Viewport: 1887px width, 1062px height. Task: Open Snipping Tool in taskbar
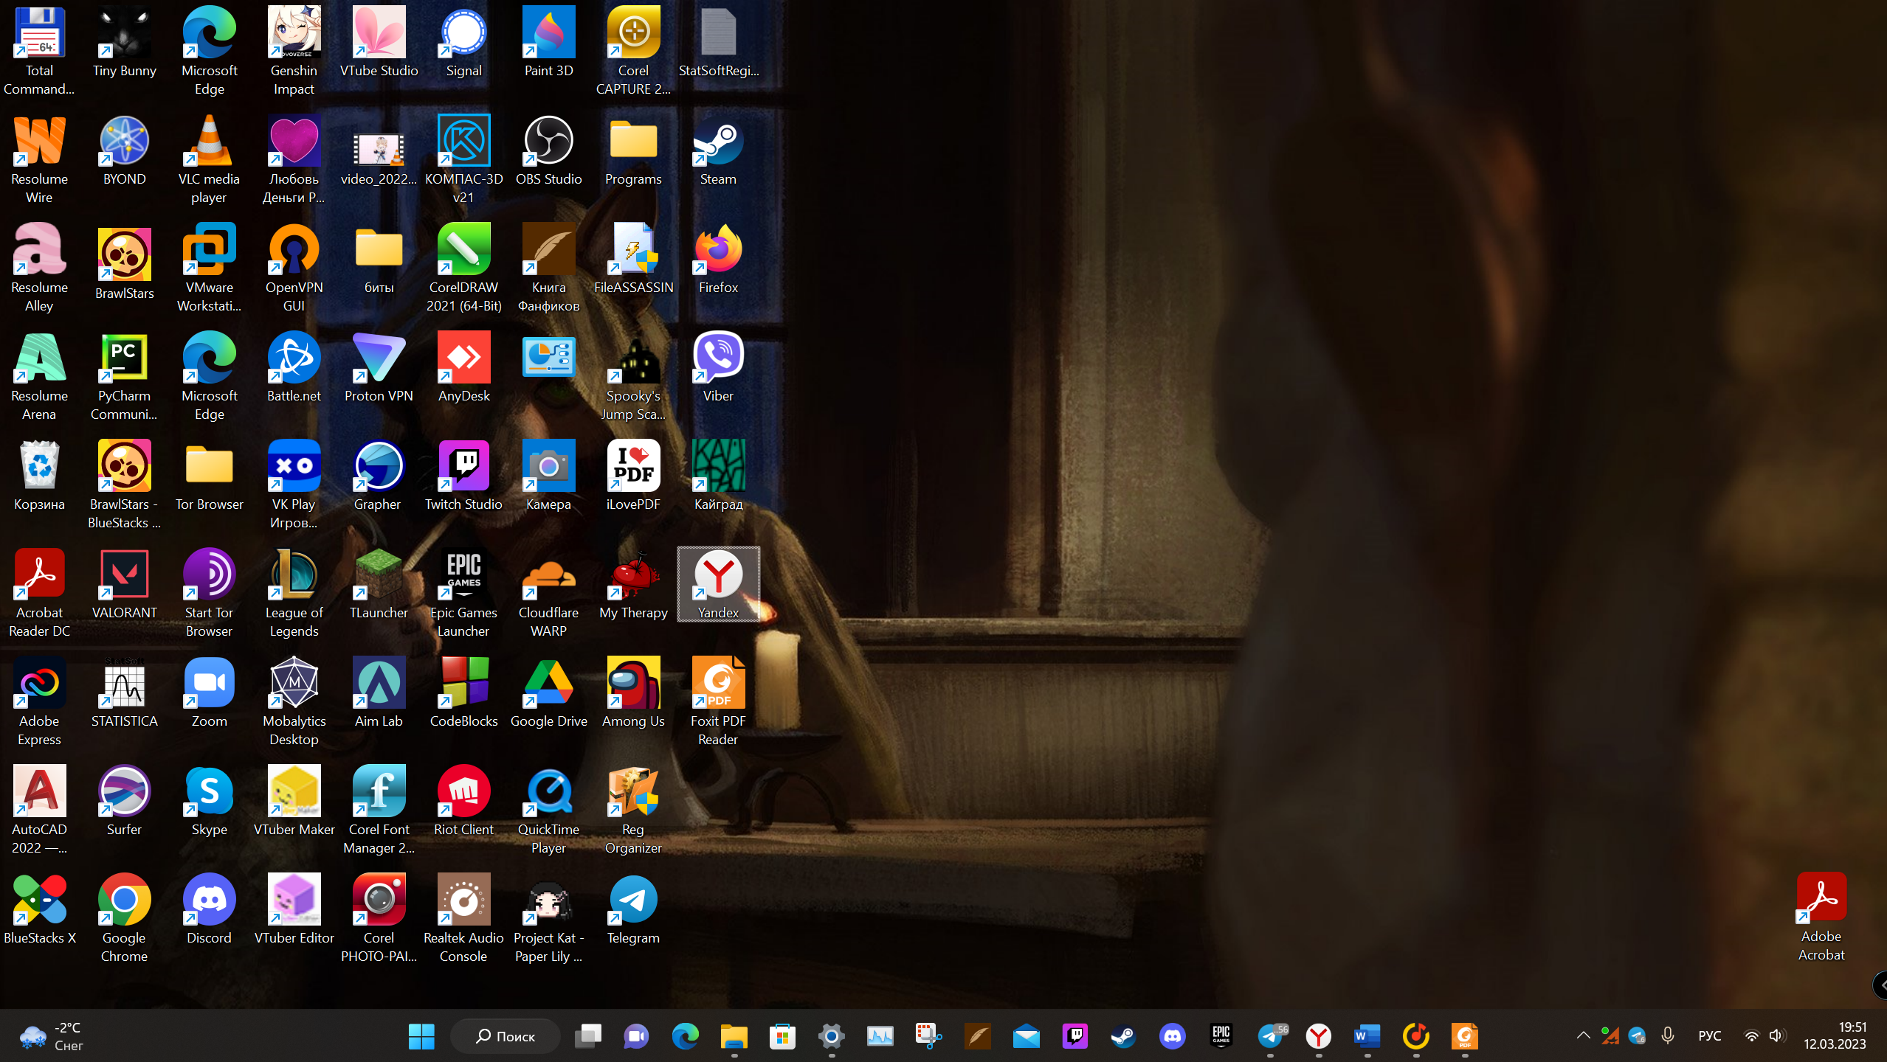[x=928, y=1036]
